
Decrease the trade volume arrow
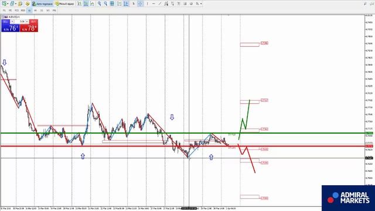[x=12, y=22]
